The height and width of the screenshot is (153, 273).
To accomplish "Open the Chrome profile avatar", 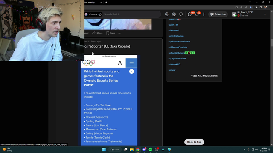I will [x=265, y=8].
